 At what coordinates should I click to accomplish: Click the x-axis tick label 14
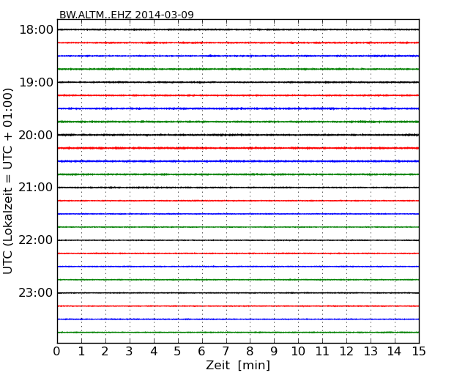tap(394, 351)
